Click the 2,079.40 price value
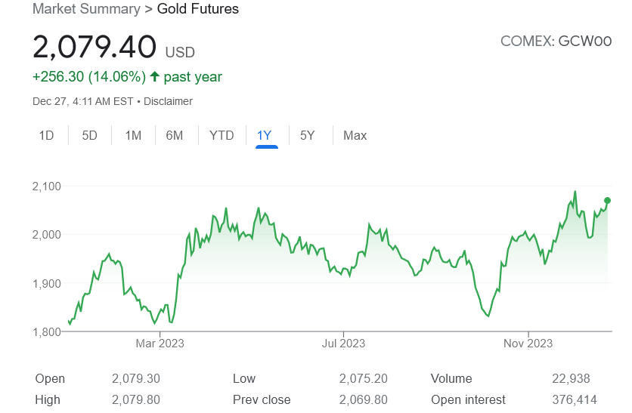This screenshot has height=413, width=632. tap(94, 47)
